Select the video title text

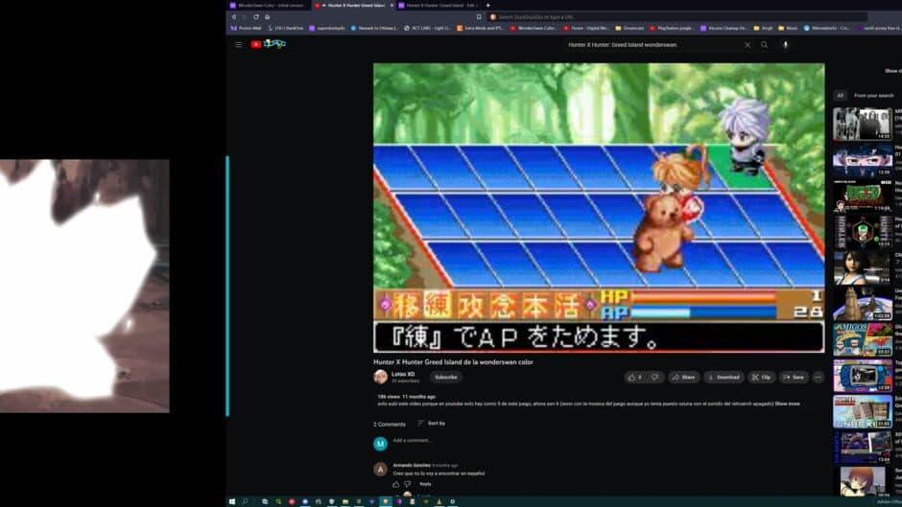(x=453, y=362)
